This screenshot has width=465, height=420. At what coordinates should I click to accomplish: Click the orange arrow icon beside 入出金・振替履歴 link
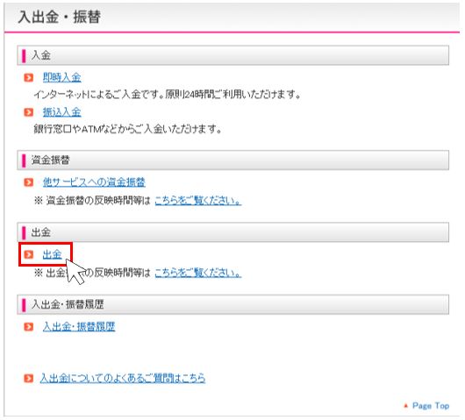pyautogui.click(x=28, y=327)
